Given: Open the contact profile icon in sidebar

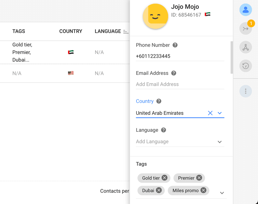Looking at the screenshot, I should (245, 10).
